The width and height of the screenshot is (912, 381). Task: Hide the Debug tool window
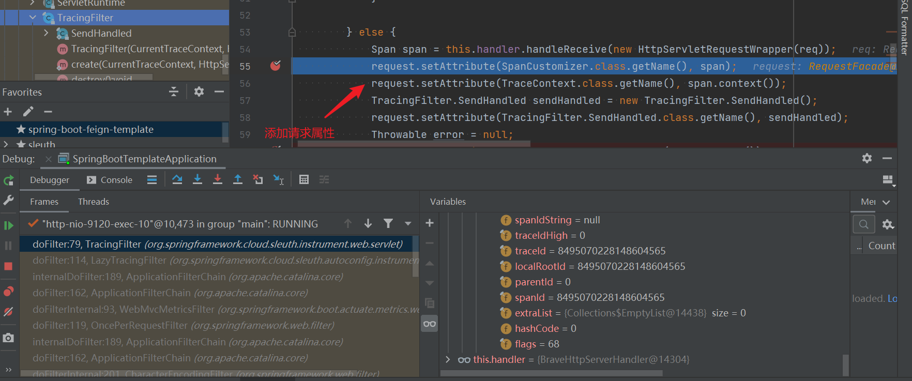[x=887, y=158]
